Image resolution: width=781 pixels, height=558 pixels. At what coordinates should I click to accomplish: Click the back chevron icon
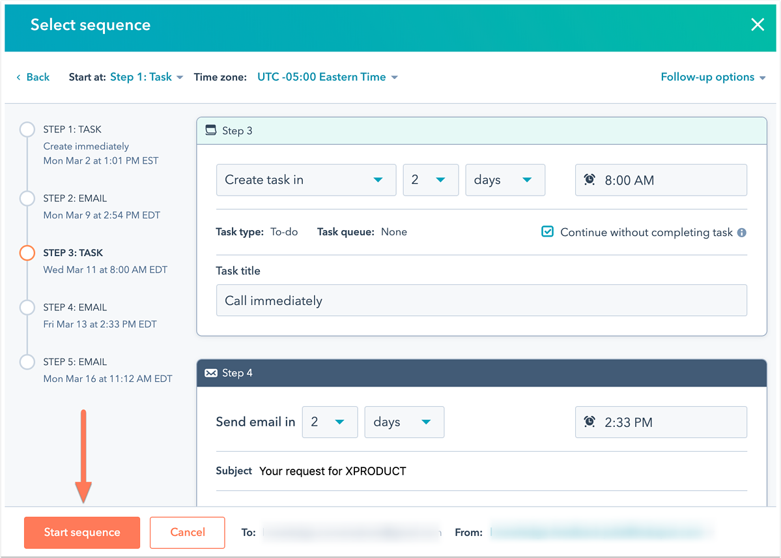(16, 77)
